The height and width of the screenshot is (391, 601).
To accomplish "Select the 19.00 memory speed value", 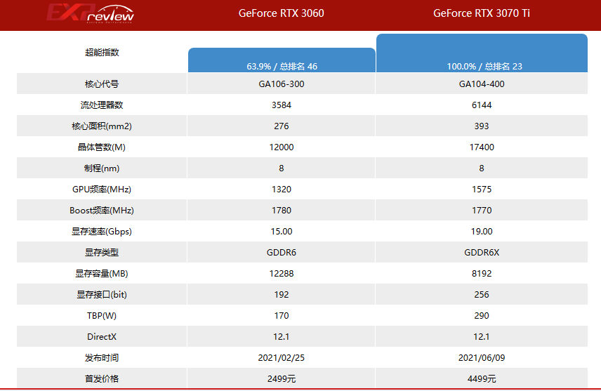I will (x=482, y=232).
